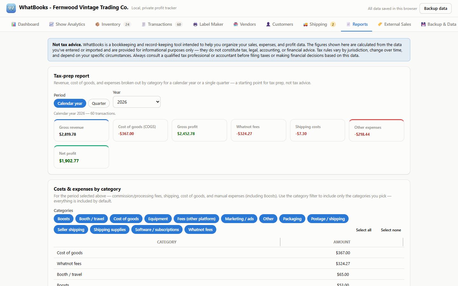The image size is (458, 286).
Task: Click the Whatnot fees summary card
Action: (259, 130)
